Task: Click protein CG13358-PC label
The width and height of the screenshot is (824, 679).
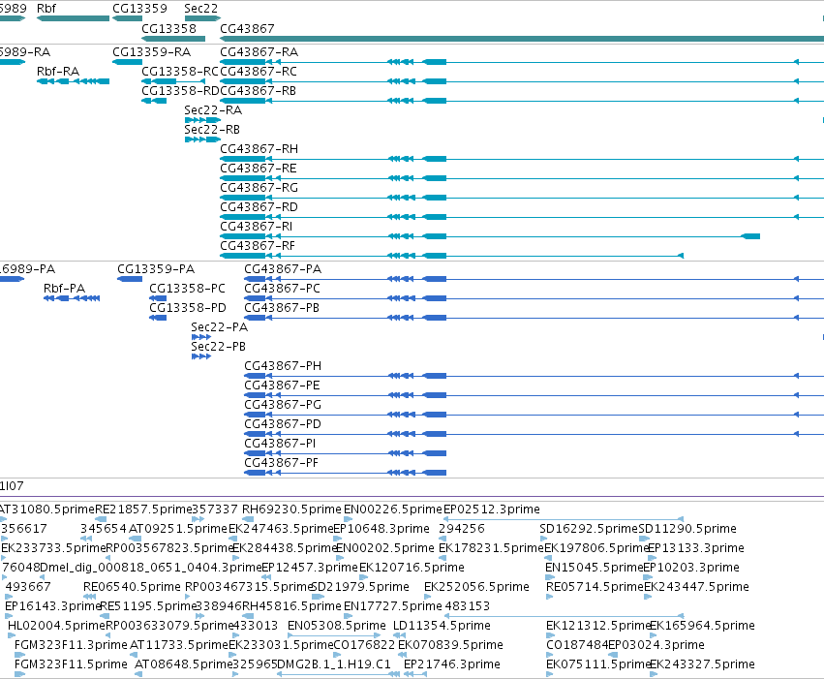Action: pos(188,289)
